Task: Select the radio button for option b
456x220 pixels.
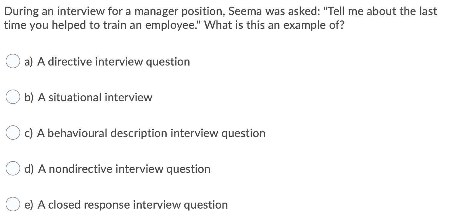Action: click(x=13, y=97)
